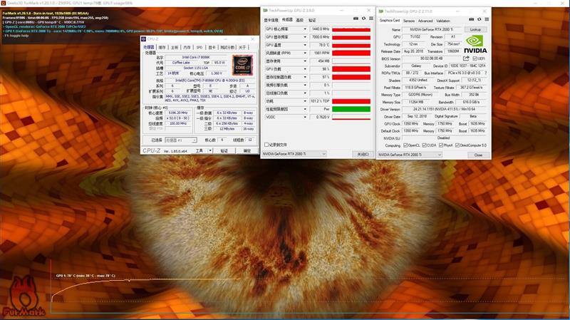
Task: Open the 功耗 sensor dropdown
Action: [x=305, y=101]
